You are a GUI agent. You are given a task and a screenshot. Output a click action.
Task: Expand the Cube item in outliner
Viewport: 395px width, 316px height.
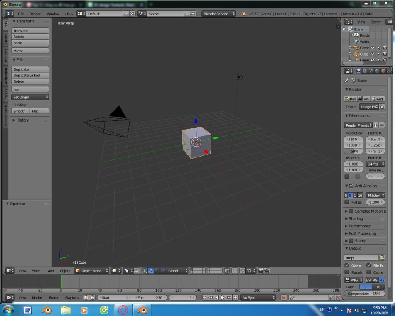click(x=350, y=54)
